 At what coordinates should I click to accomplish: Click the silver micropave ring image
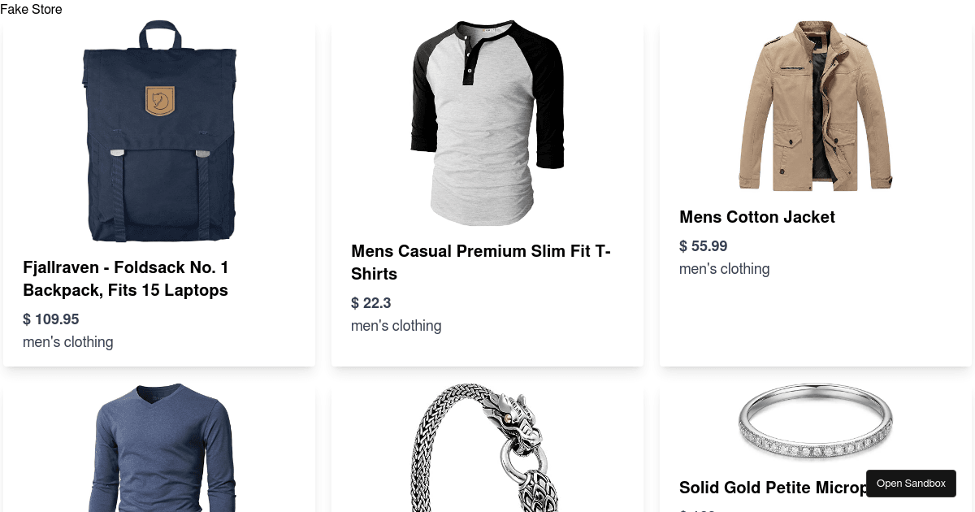(x=816, y=423)
